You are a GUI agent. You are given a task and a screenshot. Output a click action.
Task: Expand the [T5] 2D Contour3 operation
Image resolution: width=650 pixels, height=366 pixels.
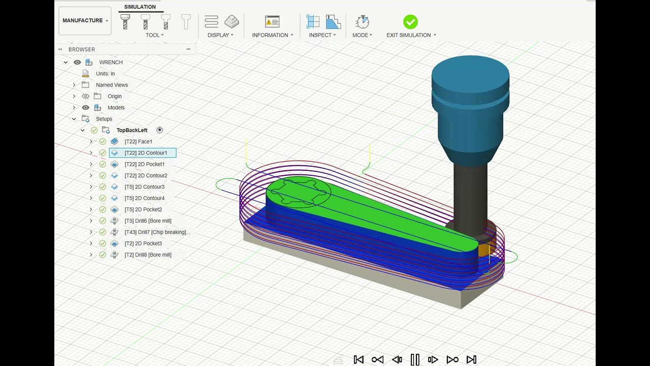tap(91, 187)
